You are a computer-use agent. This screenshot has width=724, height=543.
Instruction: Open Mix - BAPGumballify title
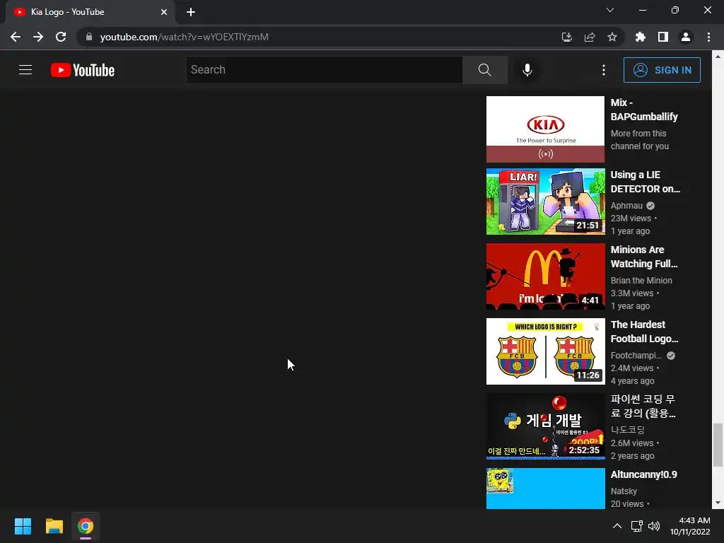point(644,110)
